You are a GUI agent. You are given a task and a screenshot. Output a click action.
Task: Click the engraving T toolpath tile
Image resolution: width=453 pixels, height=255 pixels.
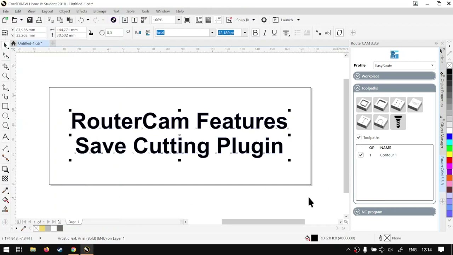coord(364,122)
